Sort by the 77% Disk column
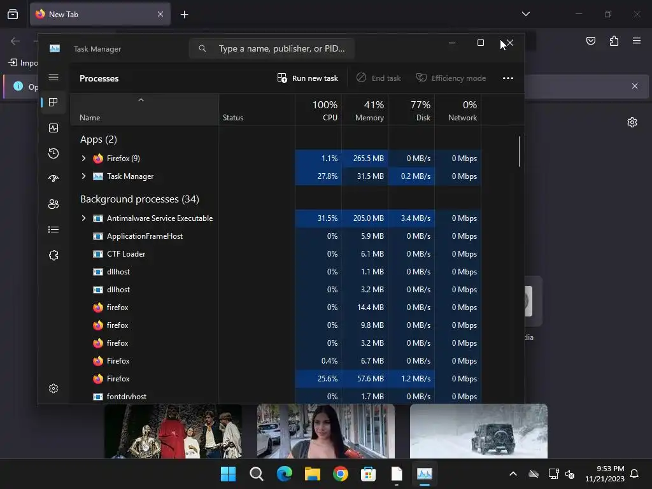The height and width of the screenshot is (489, 652). click(x=412, y=110)
